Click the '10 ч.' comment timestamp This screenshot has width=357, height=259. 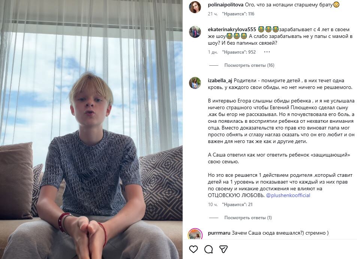(x=212, y=205)
